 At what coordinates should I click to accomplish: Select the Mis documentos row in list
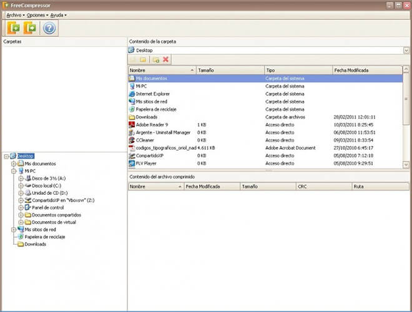point(265,78)
